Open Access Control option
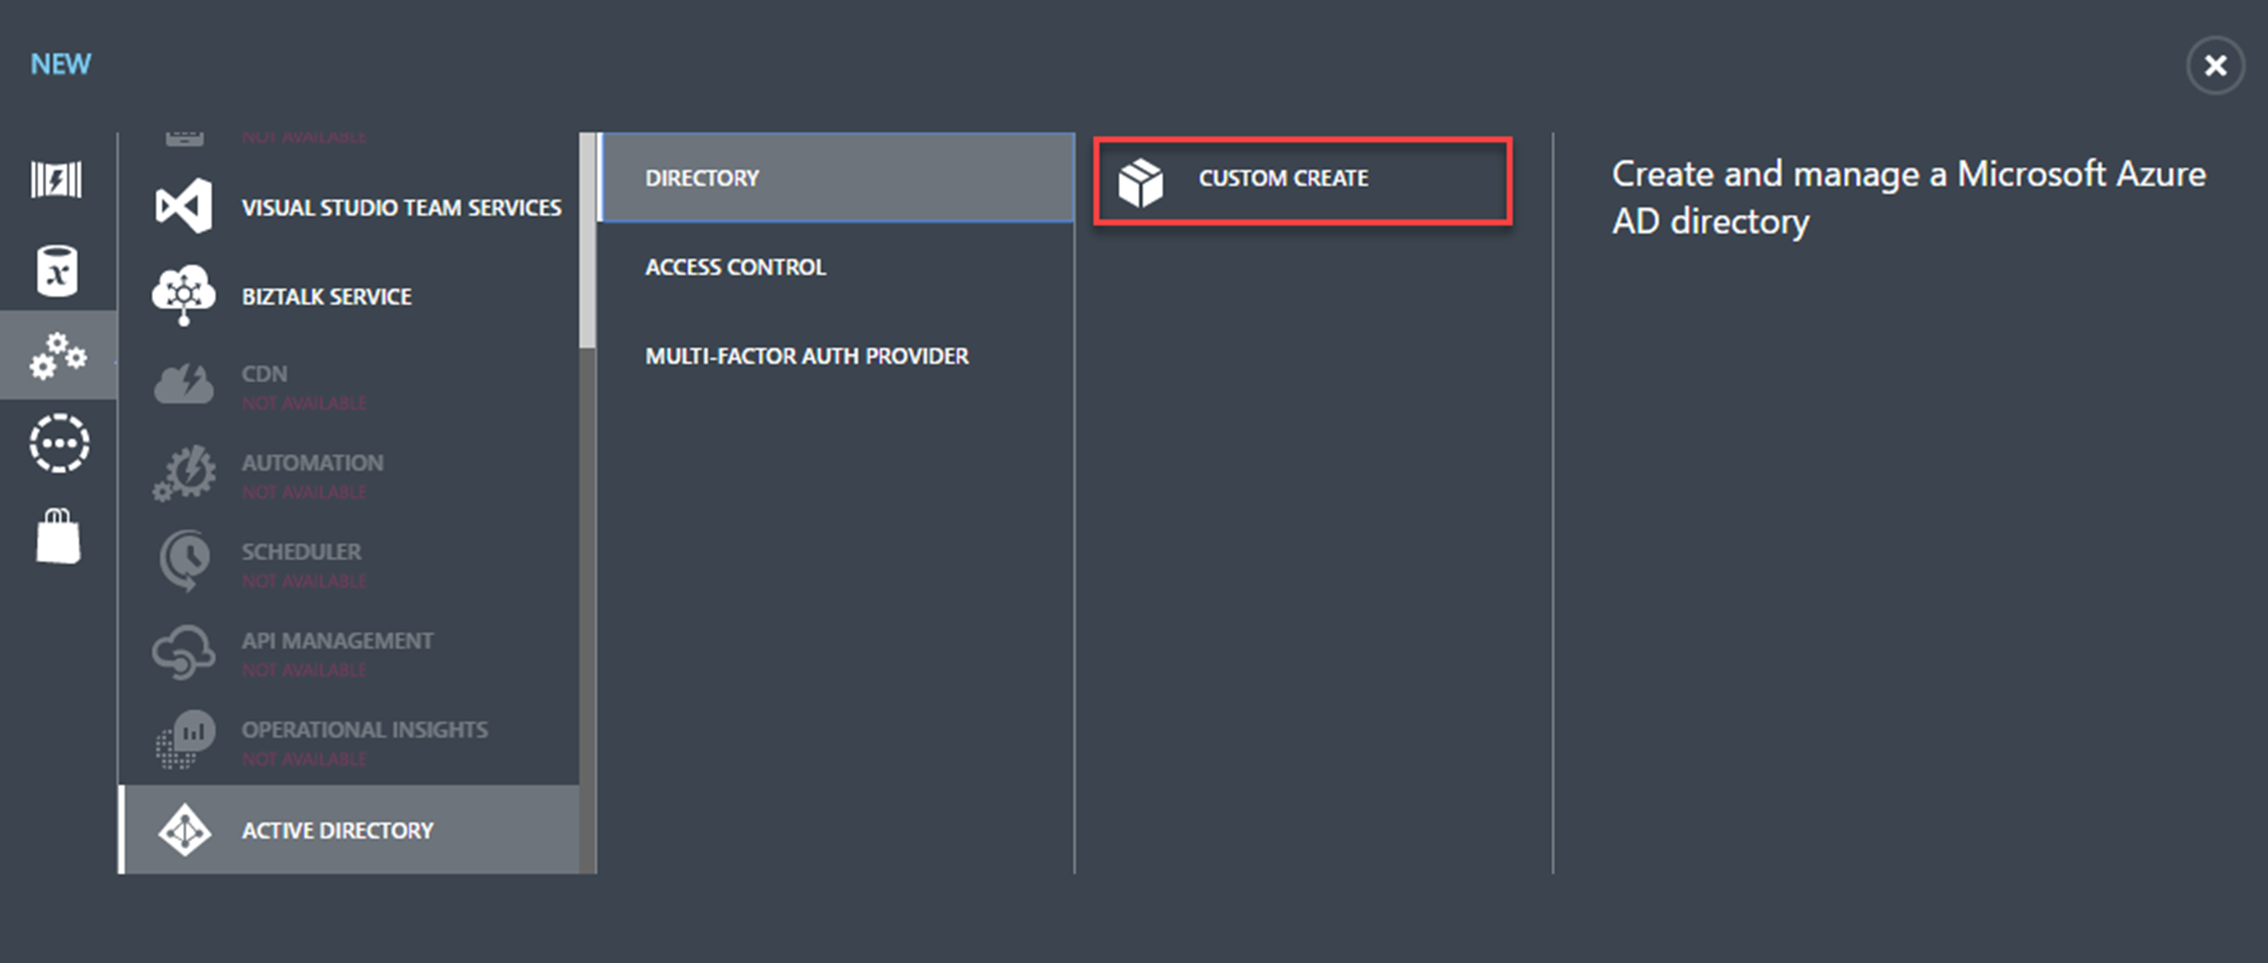Viewport: 2268px width, 963px height. coord(735,267)
